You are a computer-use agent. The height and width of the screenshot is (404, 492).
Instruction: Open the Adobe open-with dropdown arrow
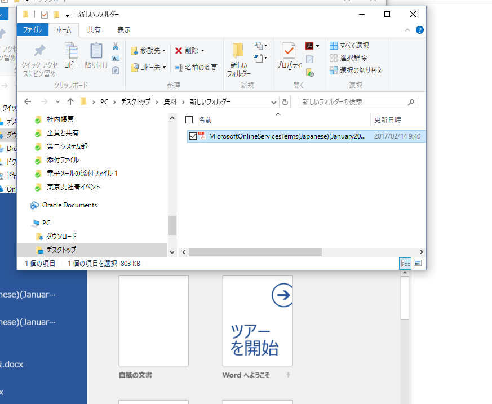[317, 46]
